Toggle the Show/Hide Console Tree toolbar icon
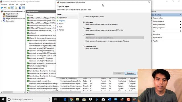The image size is (182, 102). pos(12,8)
